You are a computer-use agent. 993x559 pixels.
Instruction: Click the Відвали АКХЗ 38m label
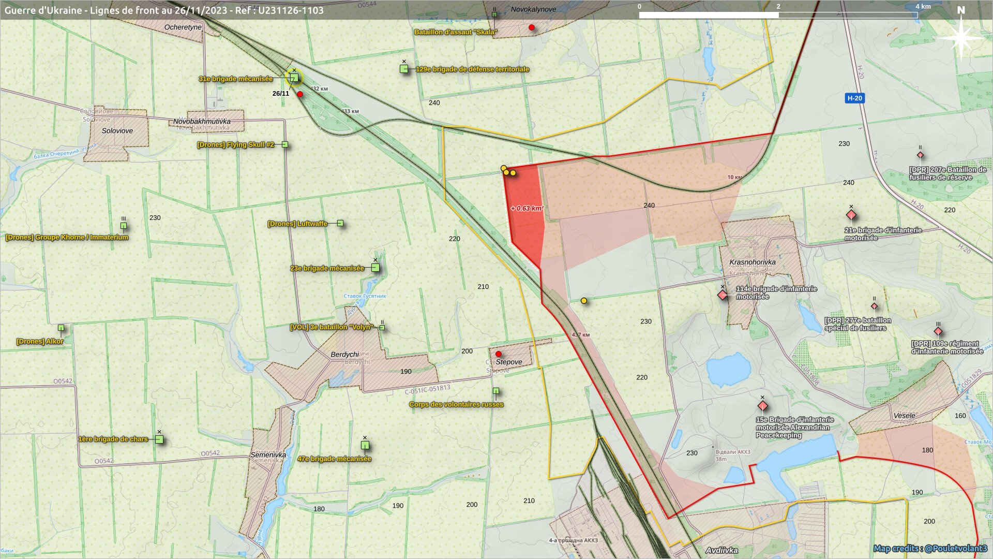tap(732, 455)
